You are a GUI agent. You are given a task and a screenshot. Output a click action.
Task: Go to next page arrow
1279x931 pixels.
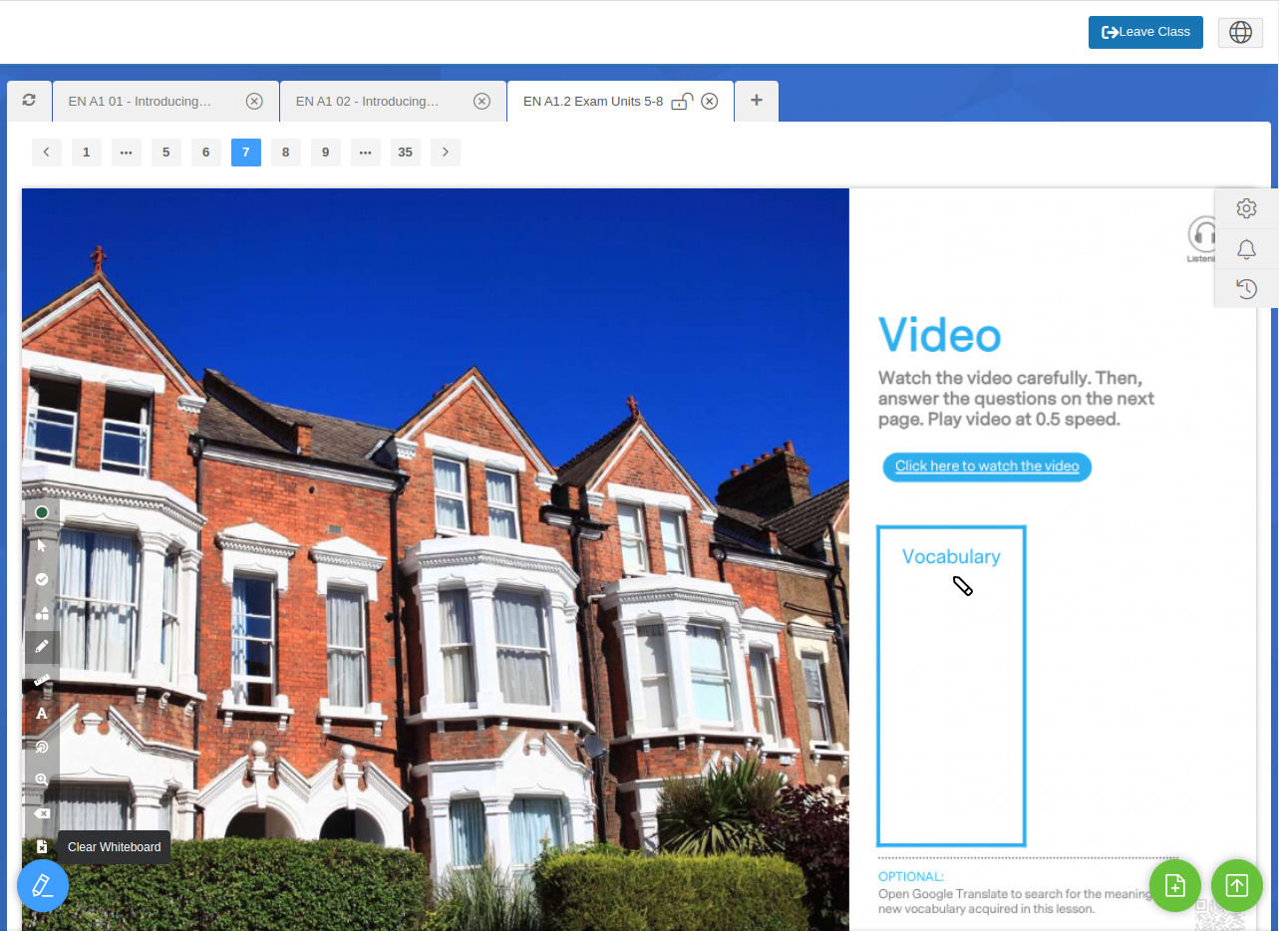446,153
